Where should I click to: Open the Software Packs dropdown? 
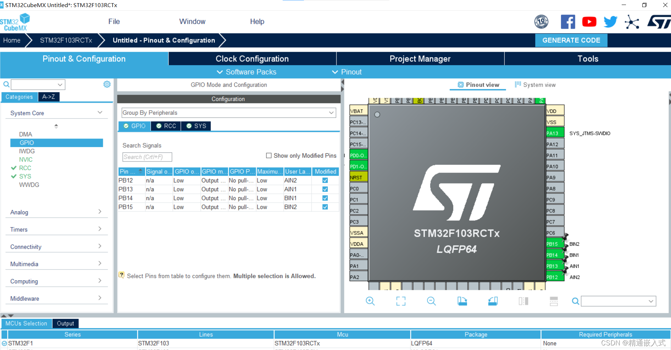[x=246, y=72]
